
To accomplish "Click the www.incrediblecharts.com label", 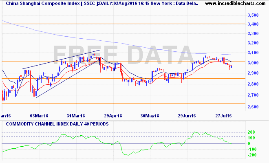I will [235, 3].
